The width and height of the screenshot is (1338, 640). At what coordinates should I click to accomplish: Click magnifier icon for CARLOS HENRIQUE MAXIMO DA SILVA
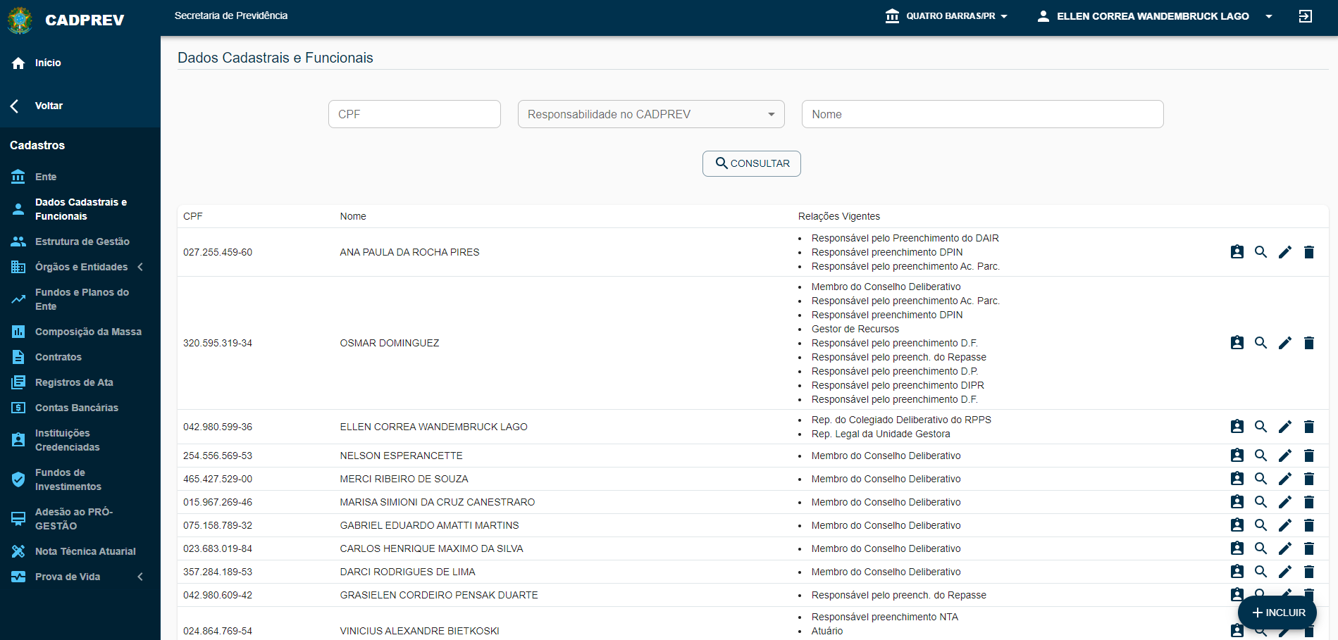(1260, 548)
